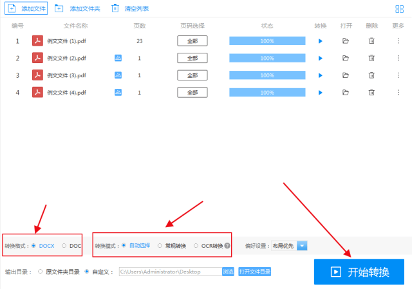This screenshot has width=412, height=289.
Task: Open output folder icon for file 4
Action: pyautogui.click(x=346, y=93)
